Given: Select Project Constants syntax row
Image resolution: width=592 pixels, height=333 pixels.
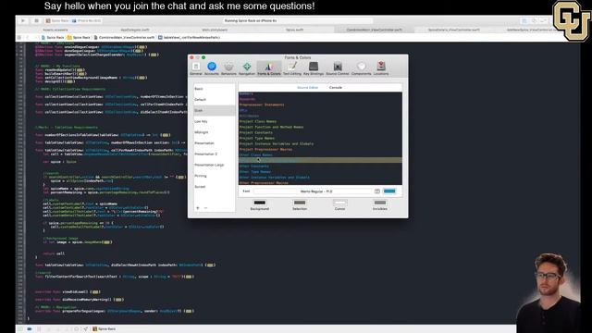Looking at the screenshot, I should click(x=320, y=133).
